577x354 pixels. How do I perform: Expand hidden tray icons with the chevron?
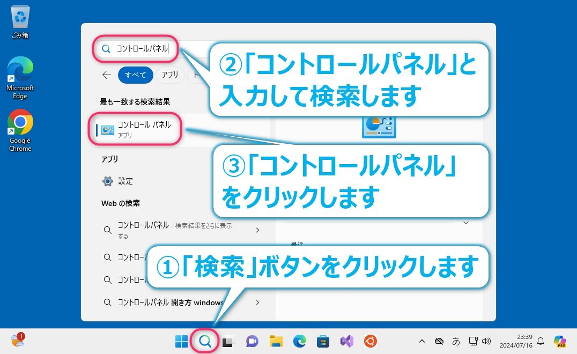pos(421,341)
